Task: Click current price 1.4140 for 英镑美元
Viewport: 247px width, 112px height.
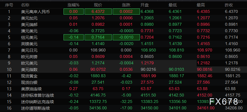Action: click(x=98, y=44)
